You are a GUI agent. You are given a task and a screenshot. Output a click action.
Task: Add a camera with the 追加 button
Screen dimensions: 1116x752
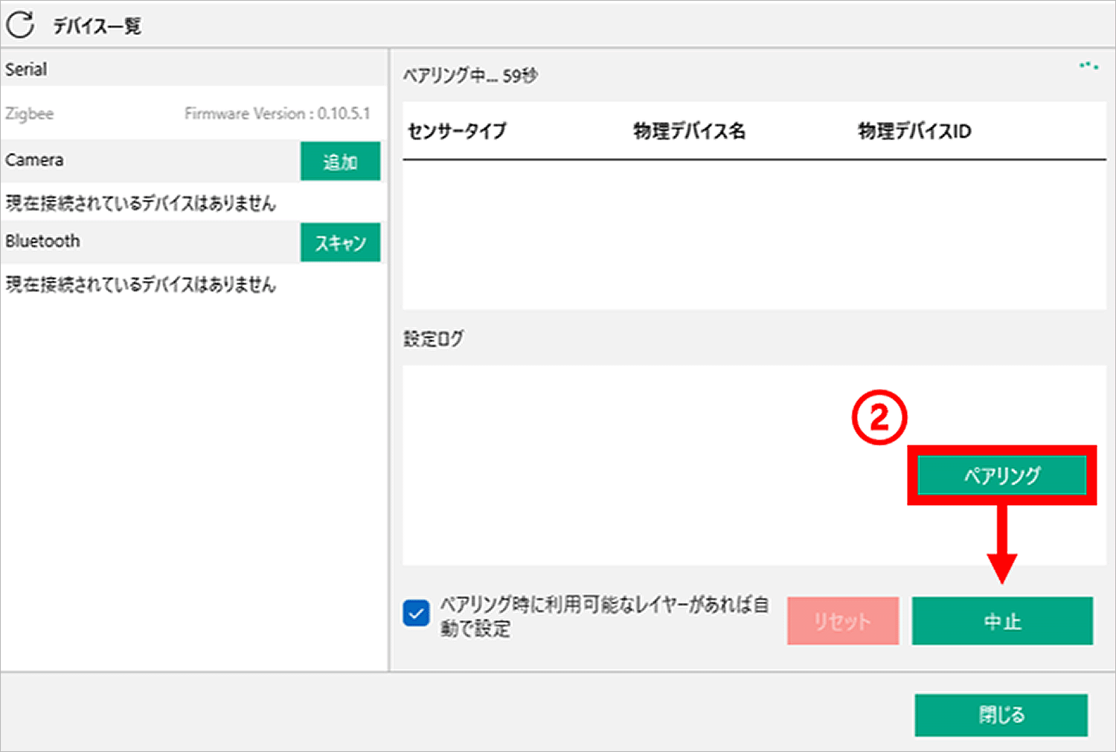pyautogui.click(x=340, y=161)
